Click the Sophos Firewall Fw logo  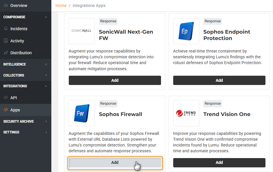pyautogui.click(x=82, y=113)
